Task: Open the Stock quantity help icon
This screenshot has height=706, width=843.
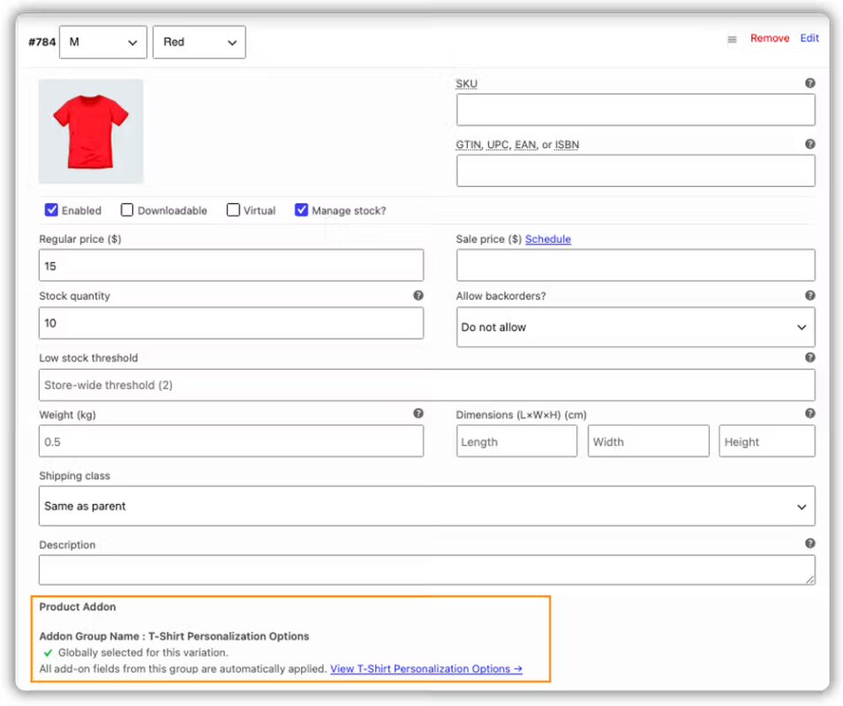Action: (x=418, y=296)
